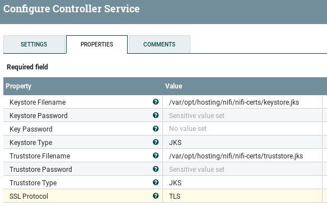Viewport: 327px width, 206px height.
Task: Select the Keystore Type property name
Action: click(31, 142)
